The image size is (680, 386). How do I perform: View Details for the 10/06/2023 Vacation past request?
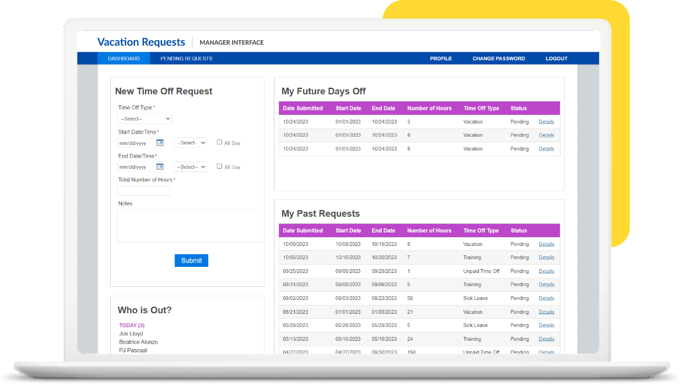pos(547,244)
